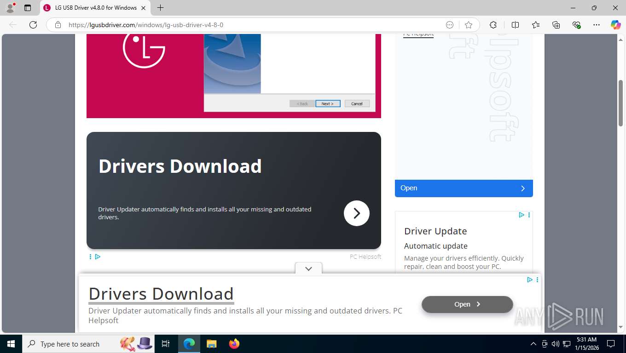Click PC Helpsoft link in sidebar ad
Viewport: 626px width, 353px height.
(418, 34)
